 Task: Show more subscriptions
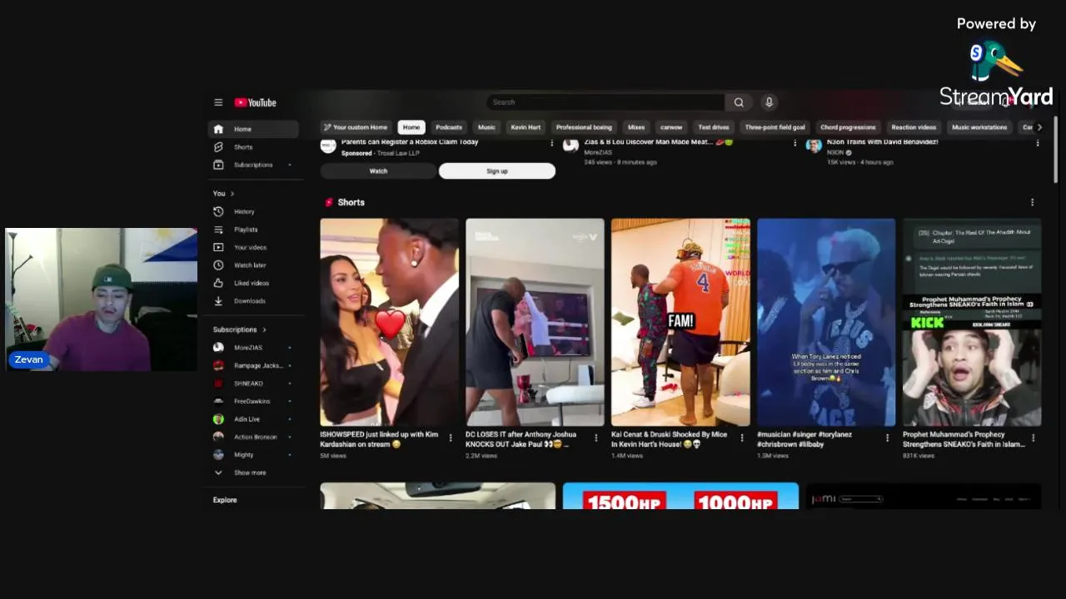pos(253,473)
